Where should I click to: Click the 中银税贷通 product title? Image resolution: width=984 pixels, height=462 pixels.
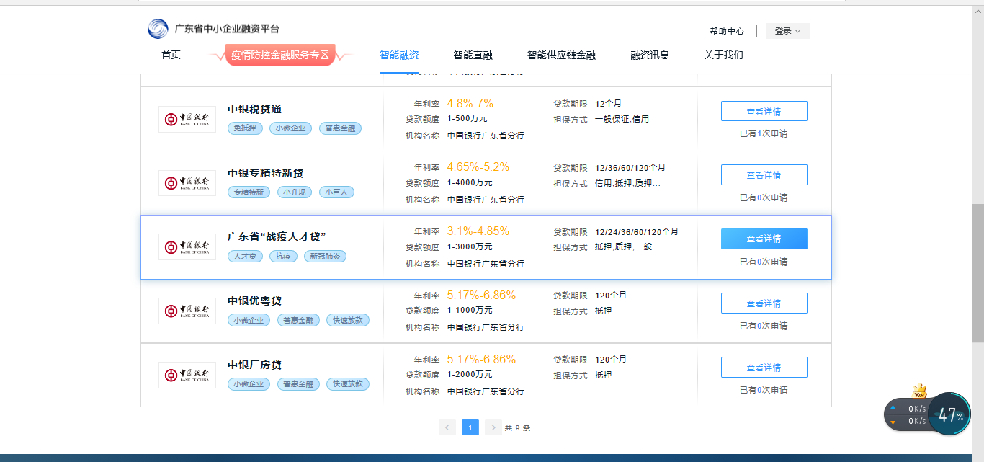click(255, 109)
